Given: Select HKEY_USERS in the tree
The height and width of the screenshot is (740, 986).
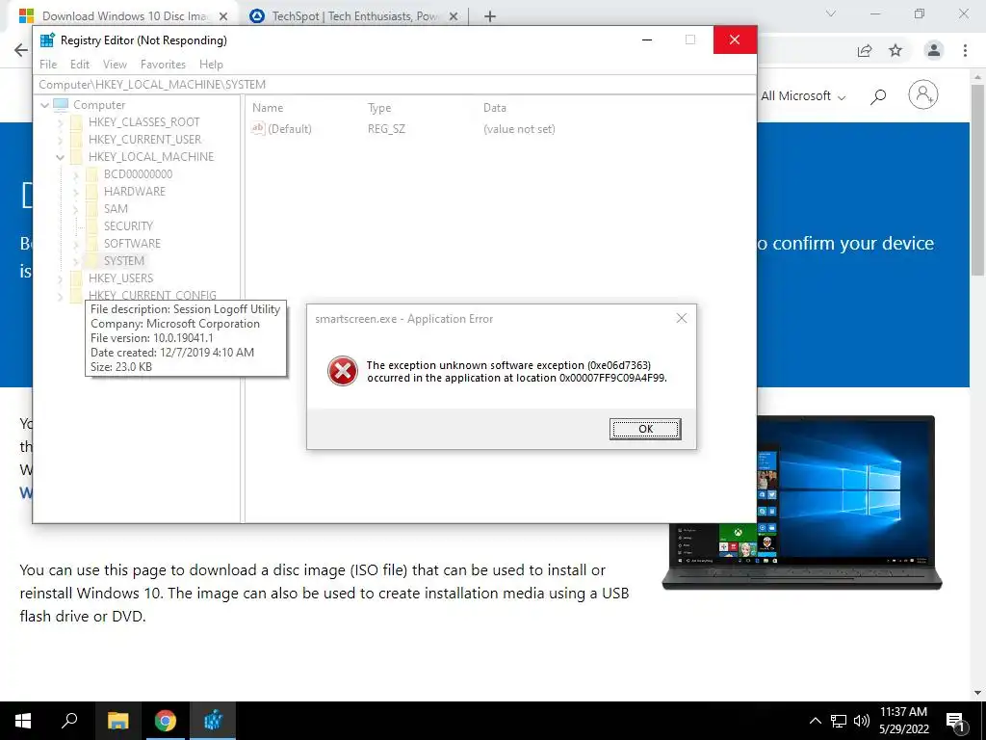Looking at the screenshot, I should (120, 278).
